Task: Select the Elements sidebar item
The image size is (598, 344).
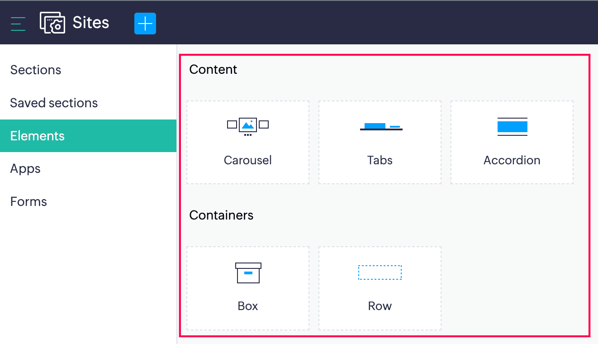Action: click(x=88, y=136)
